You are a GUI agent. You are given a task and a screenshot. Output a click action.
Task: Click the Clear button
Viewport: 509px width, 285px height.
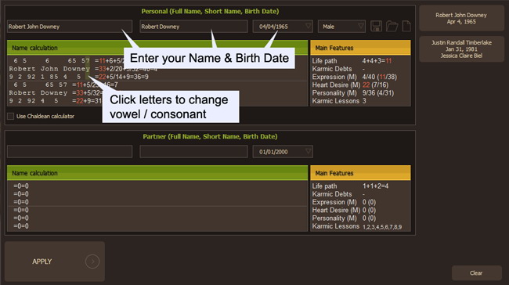pyautogui.click(x=477, y=273)
